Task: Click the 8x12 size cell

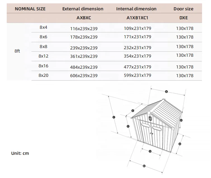Action: click(43, 56)
